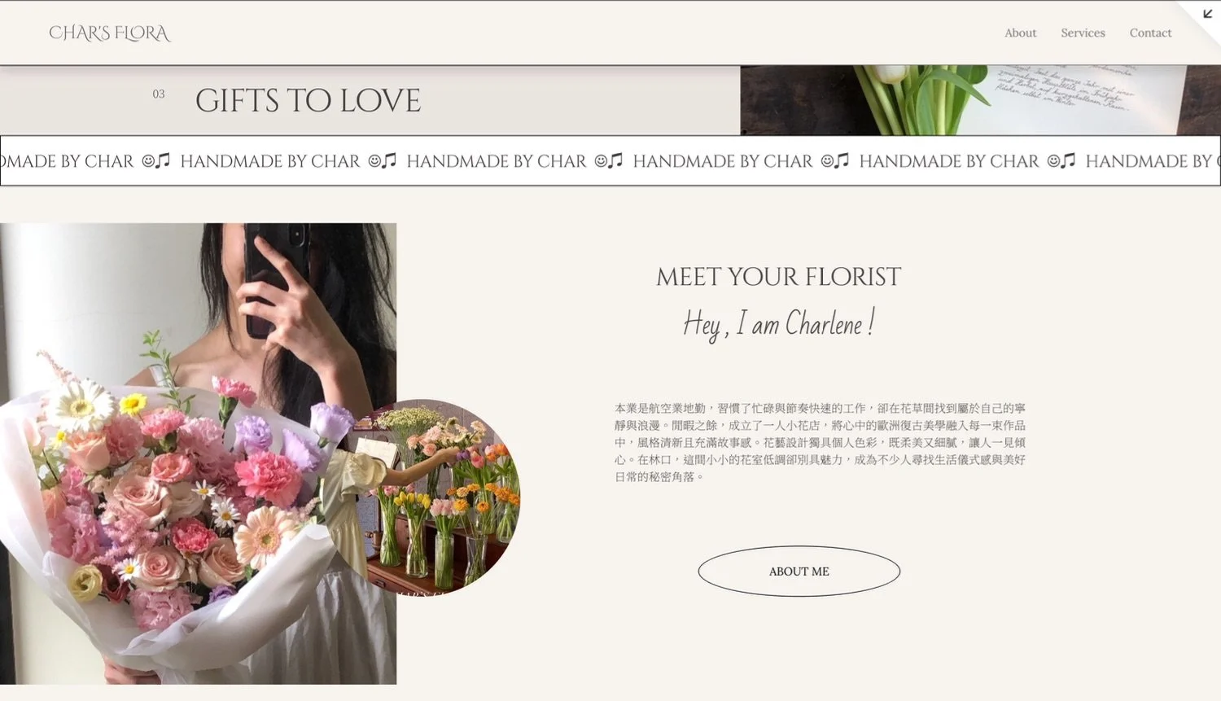
Task: Open the GIFTS TO LOVE heading link
Action: [308, 101]
